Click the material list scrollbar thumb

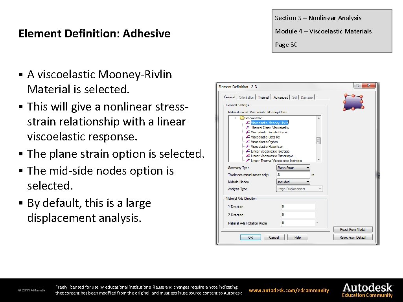(319, 141)
